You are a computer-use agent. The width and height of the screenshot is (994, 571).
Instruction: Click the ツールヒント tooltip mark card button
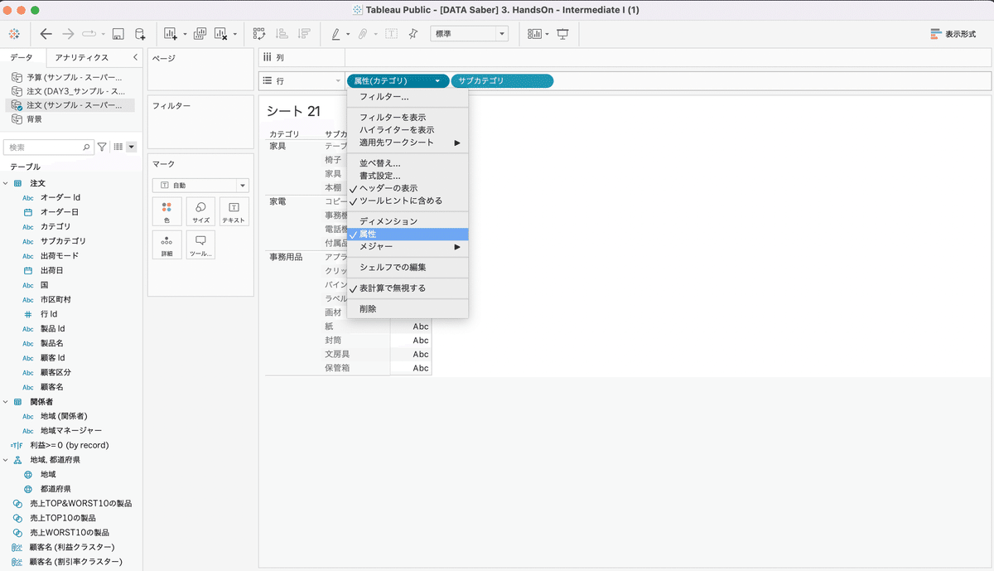(x=200, y=245)
